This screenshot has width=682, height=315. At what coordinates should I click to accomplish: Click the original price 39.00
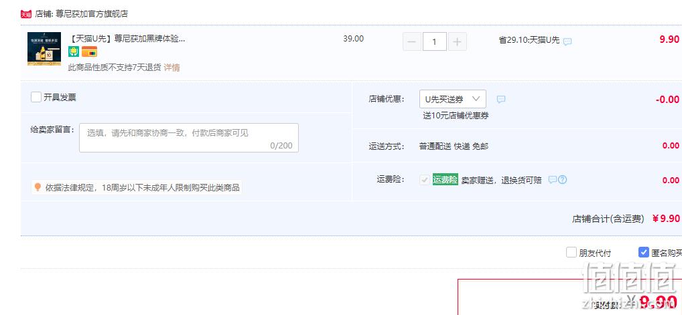click(x=353, y=39)
